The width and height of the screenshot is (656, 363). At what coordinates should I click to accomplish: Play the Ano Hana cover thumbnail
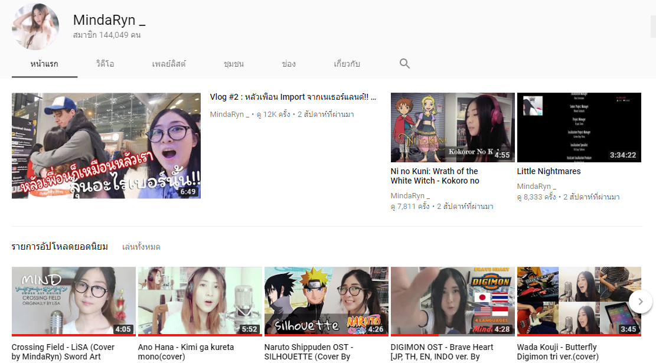click(x=200, y=301)
